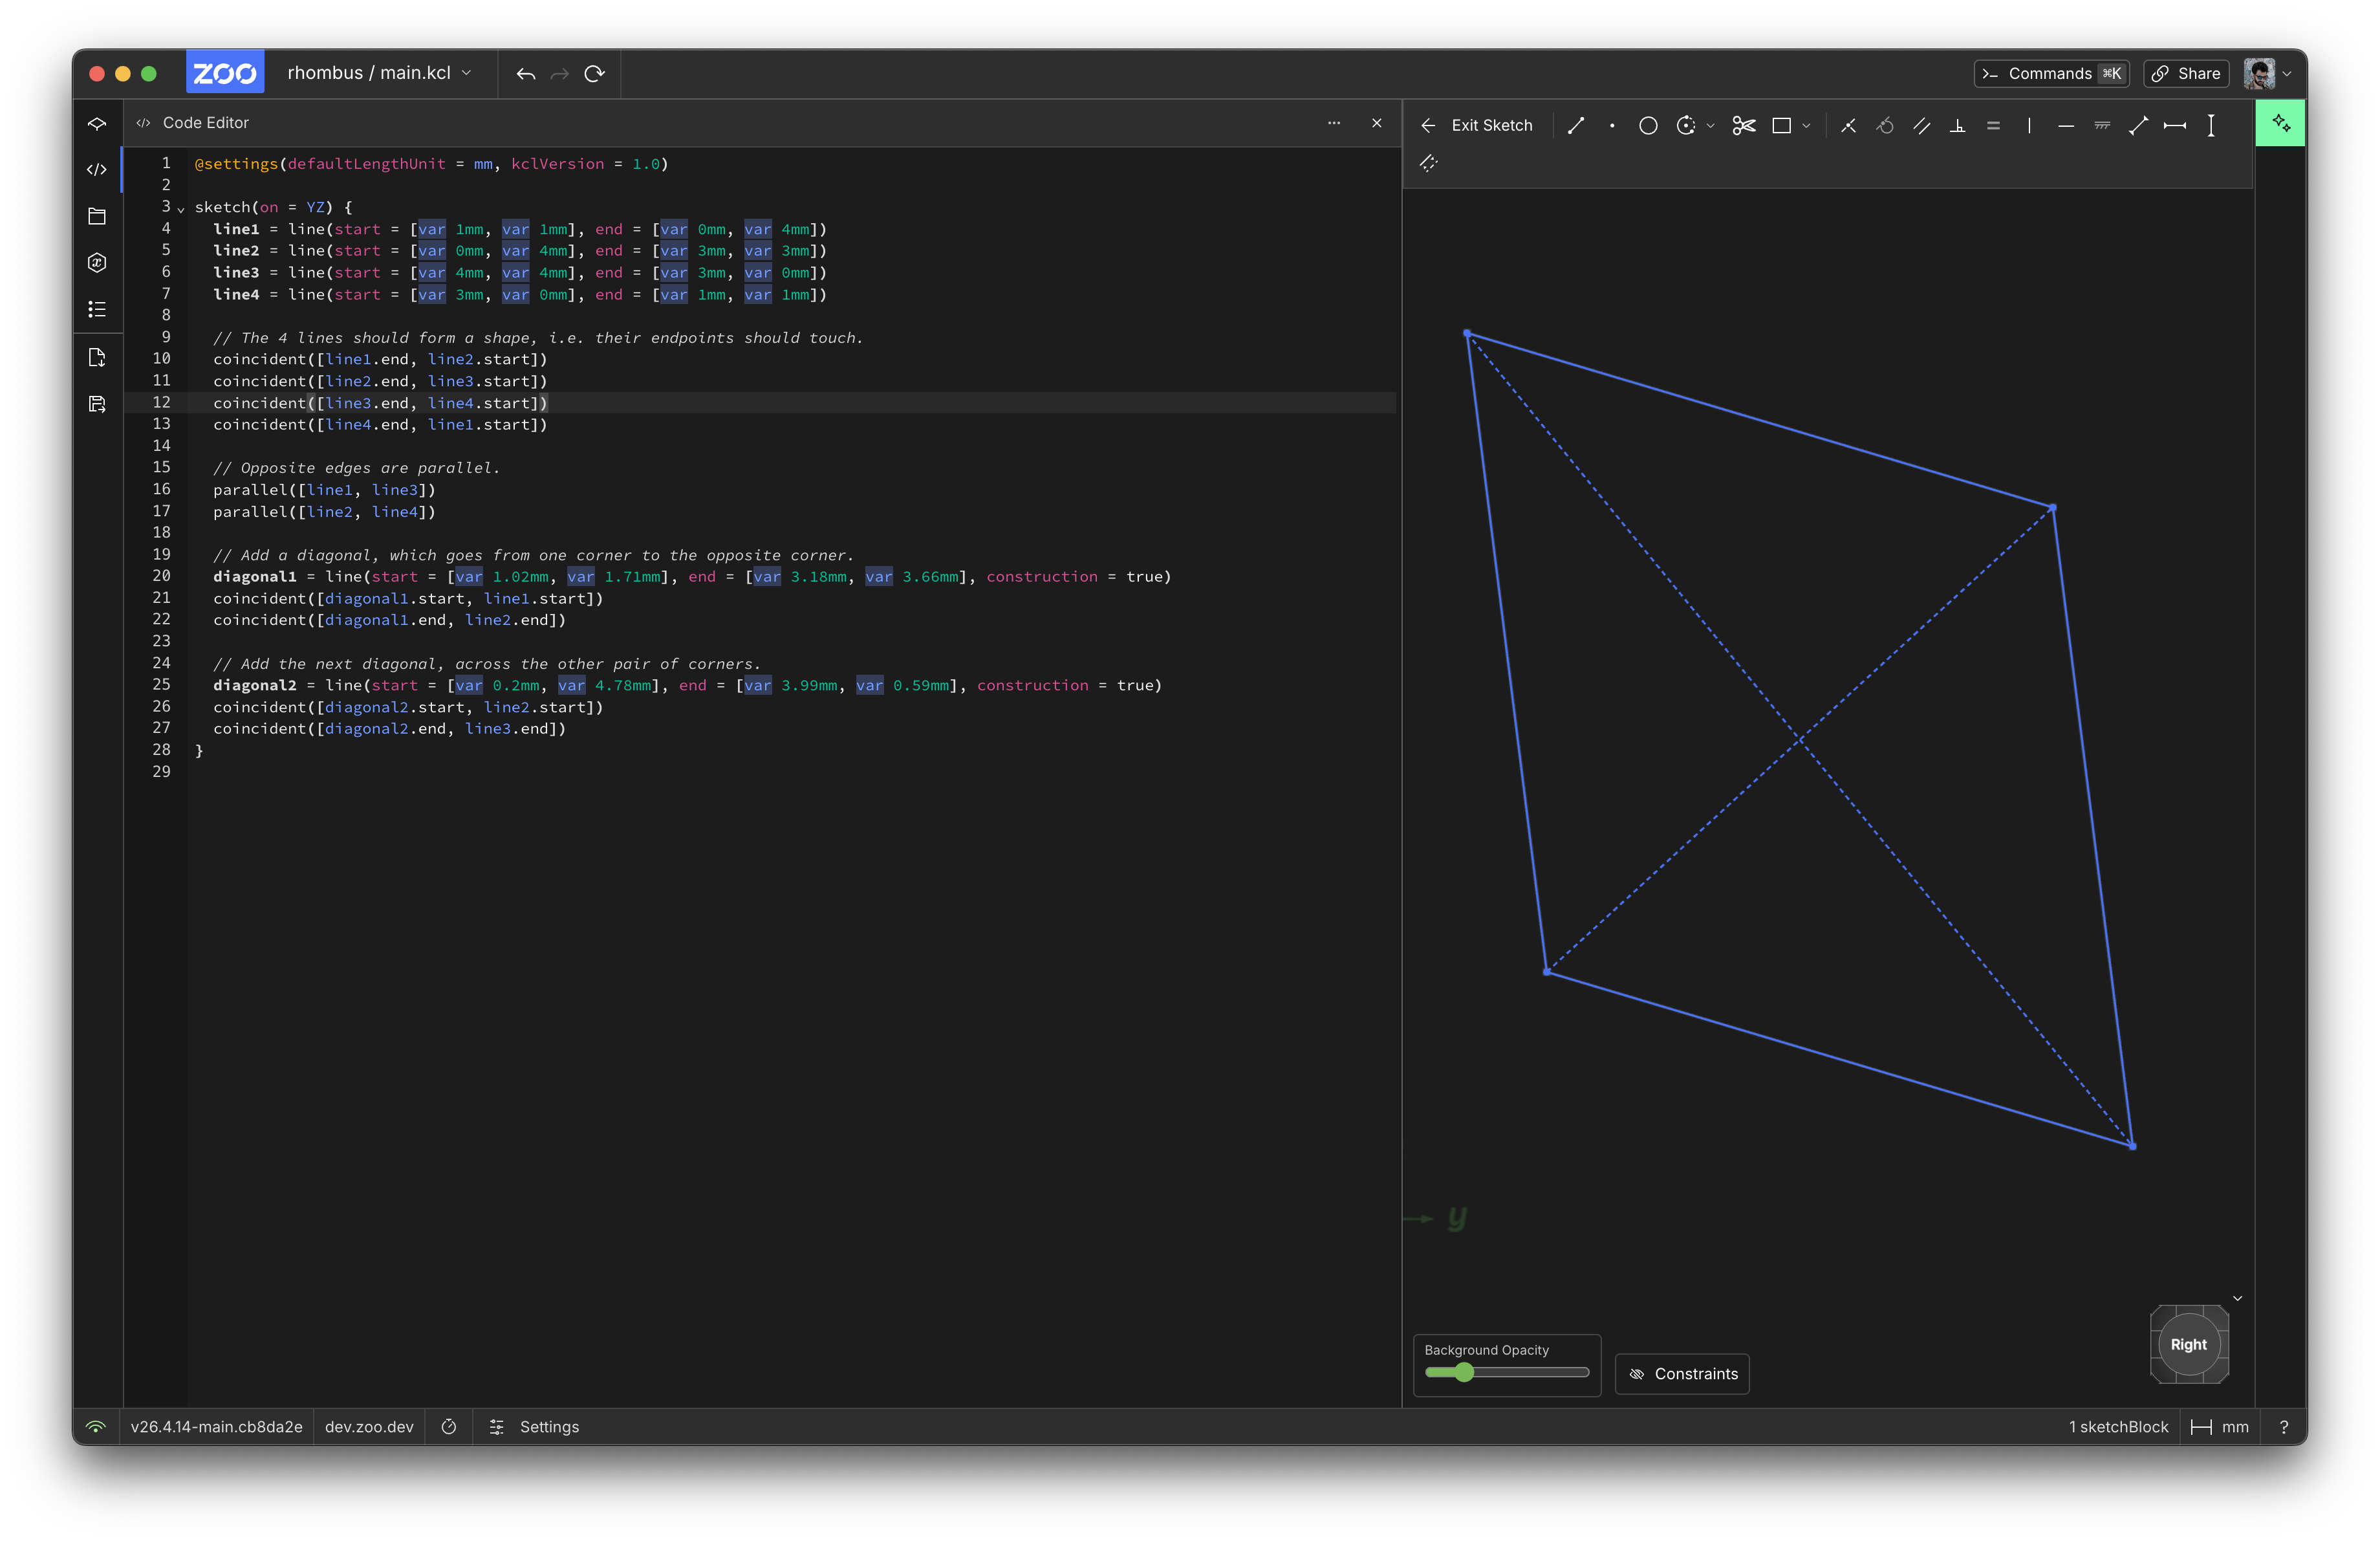The height and width of the screenshot is (1541, 2380).
Task: Open the Commands palette button
Action: (2051, 73)
